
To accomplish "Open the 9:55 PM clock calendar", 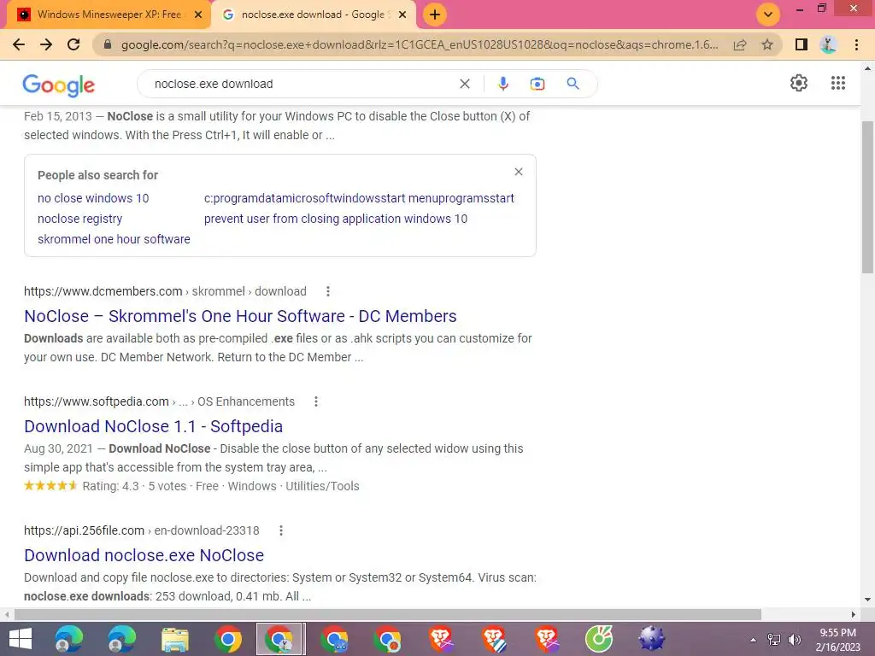I will pos(837,640).
